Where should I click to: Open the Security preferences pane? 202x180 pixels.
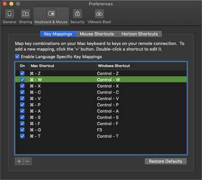click(x=77, y=16)
